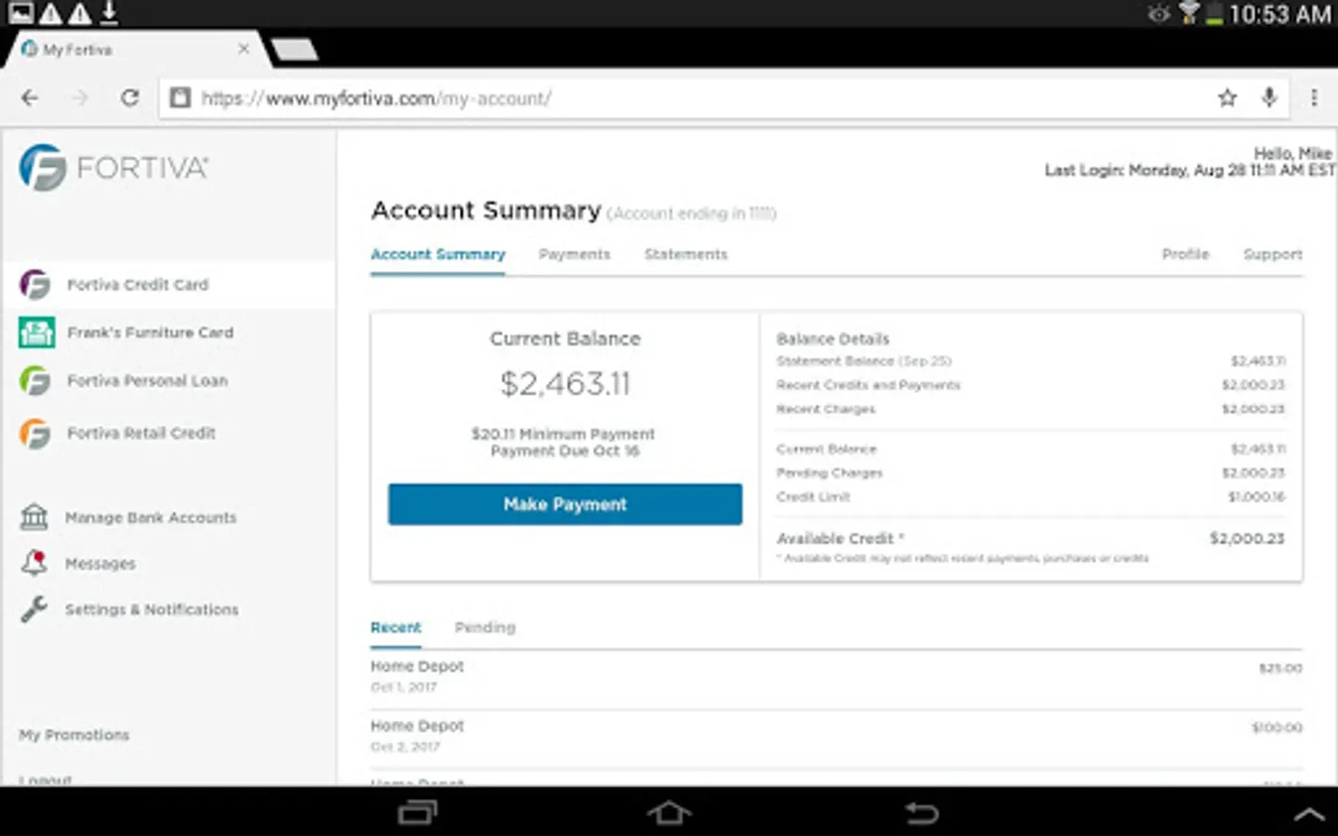Image resolution: width=1338 pixels, height=836 pixels.
Task: Open the browser three-dot menu
Action: click(1314, 98)
